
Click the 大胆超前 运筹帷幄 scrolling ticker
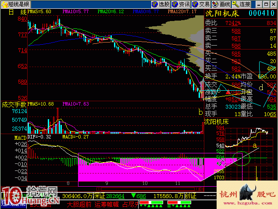click(102, 204)
